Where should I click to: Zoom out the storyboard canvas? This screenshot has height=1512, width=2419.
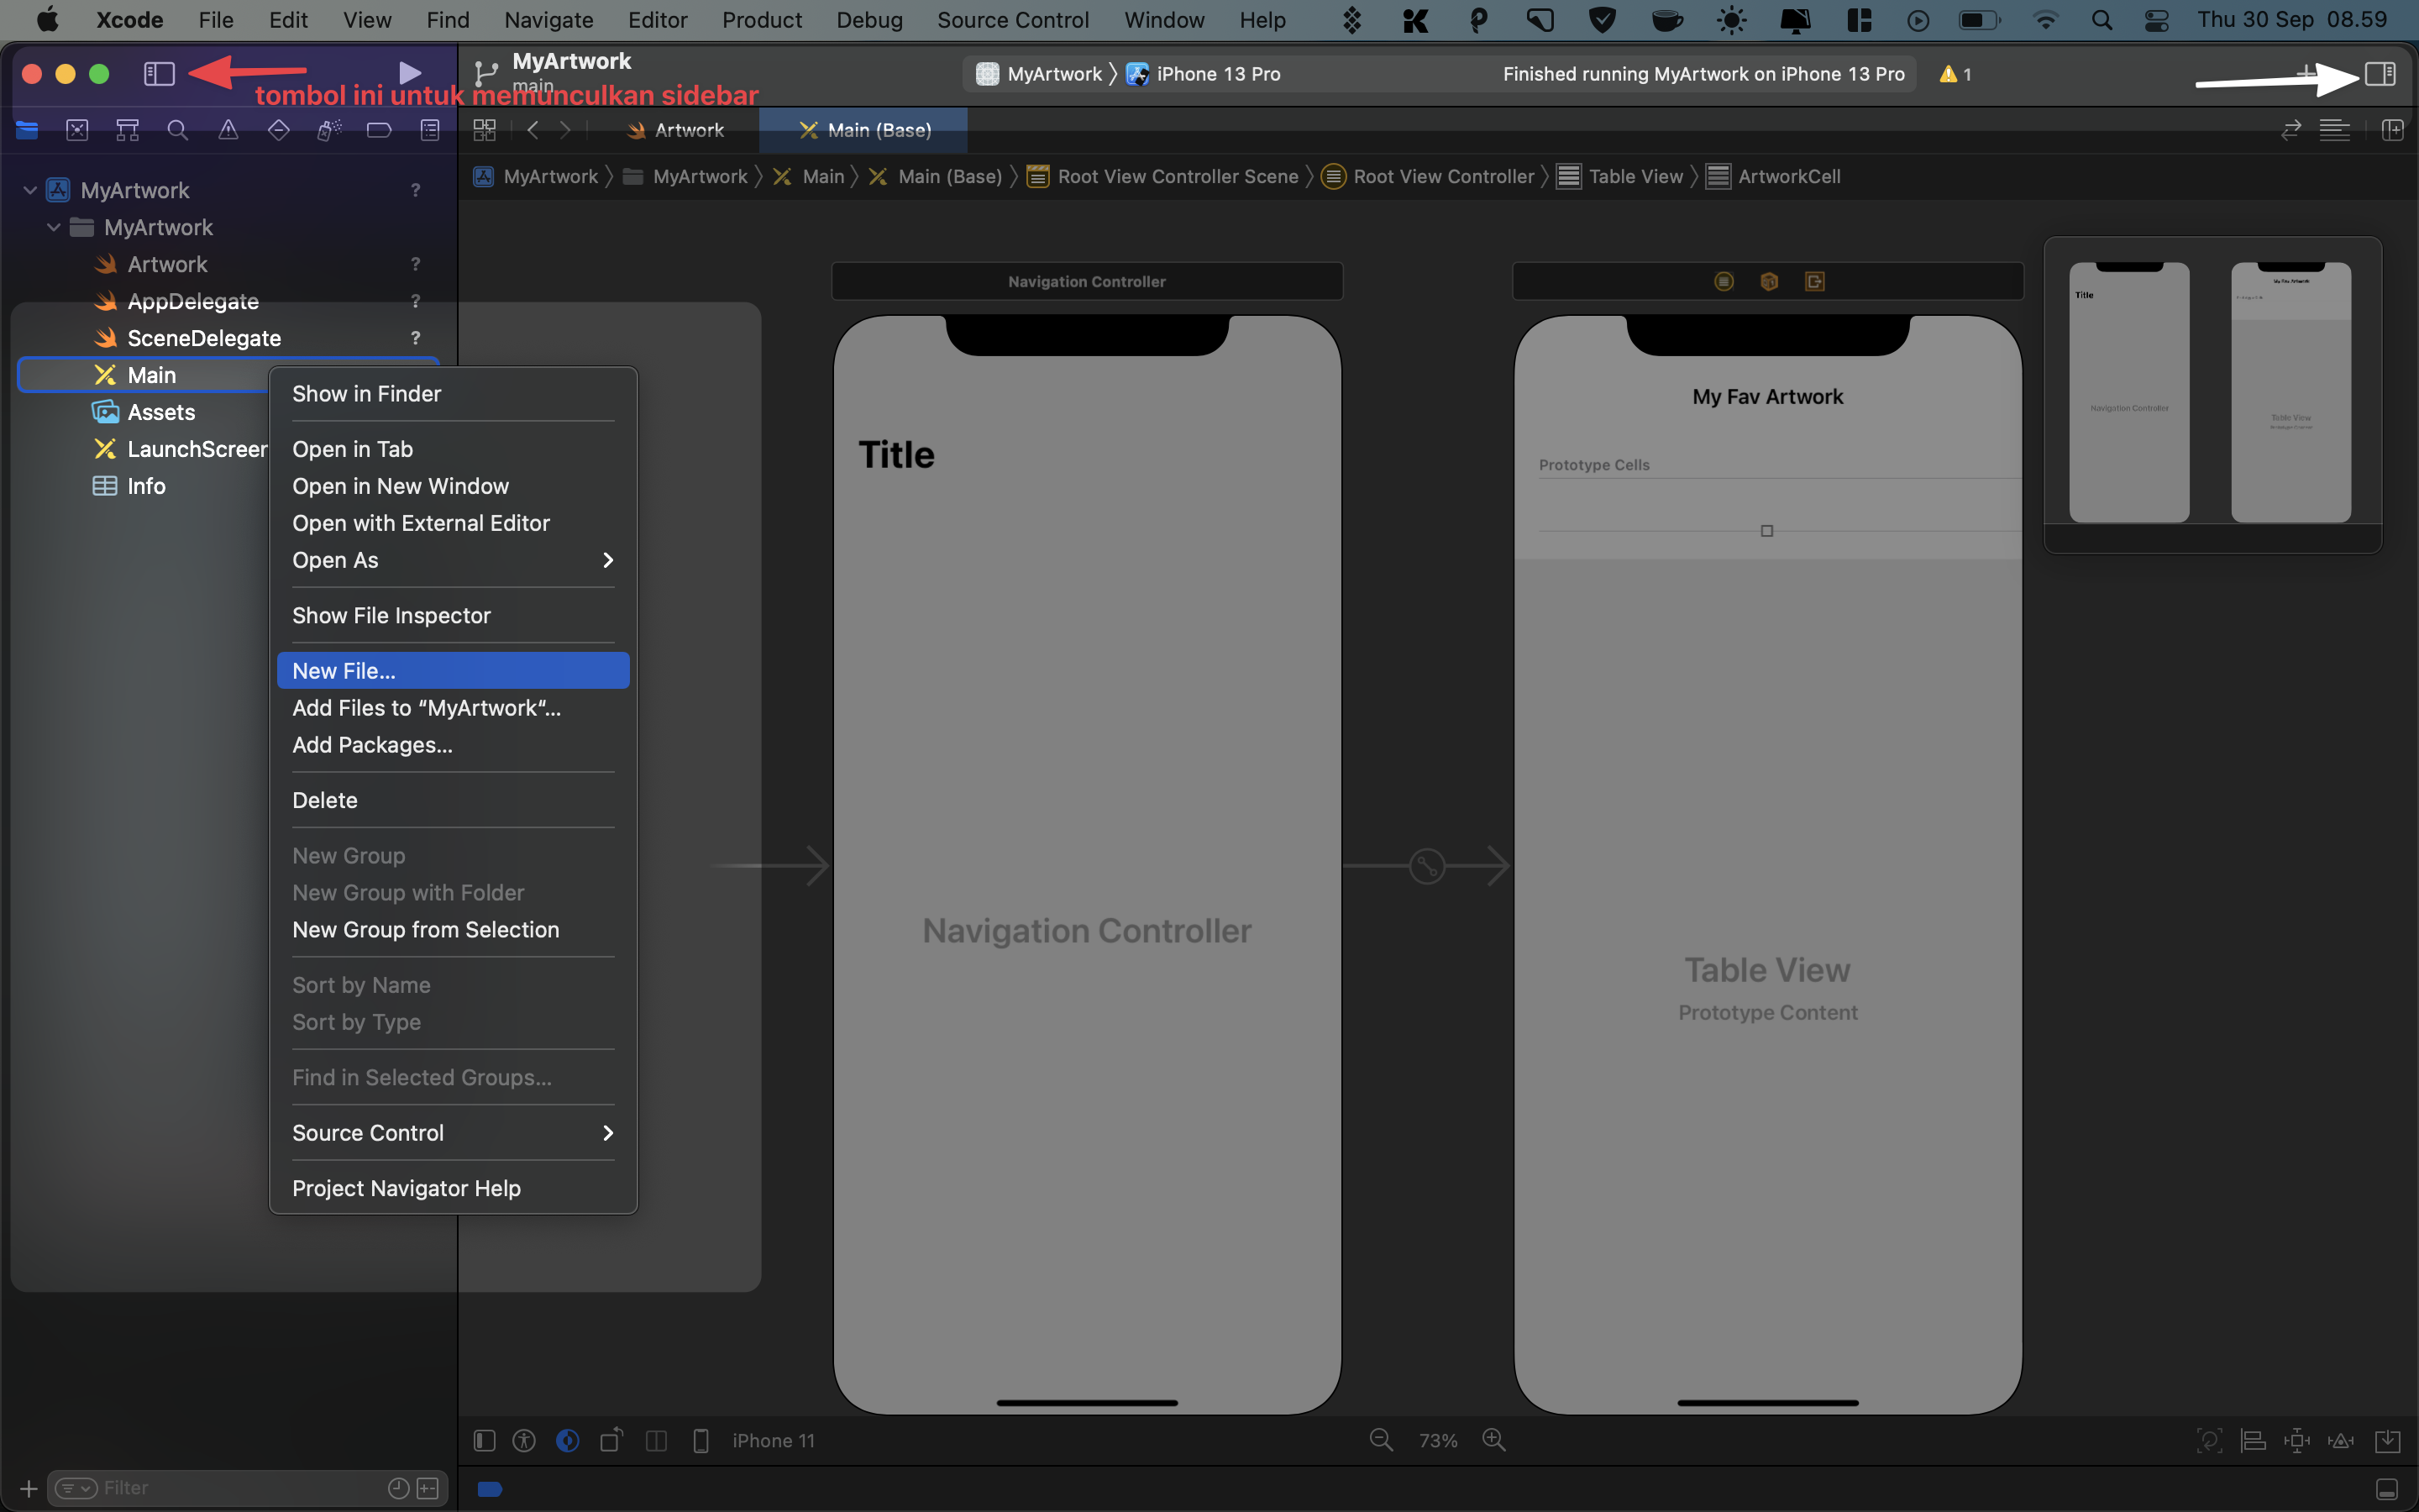click(x=1381, y=1440)
